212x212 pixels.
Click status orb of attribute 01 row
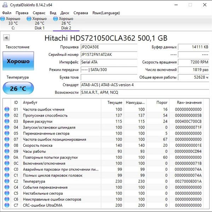coord(7,109)
